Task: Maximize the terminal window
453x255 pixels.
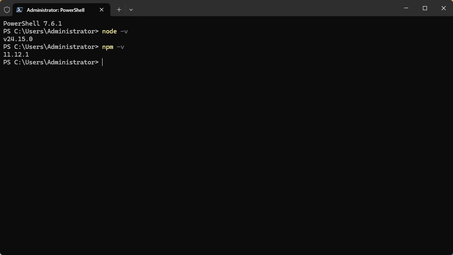Action: point(425,8)
